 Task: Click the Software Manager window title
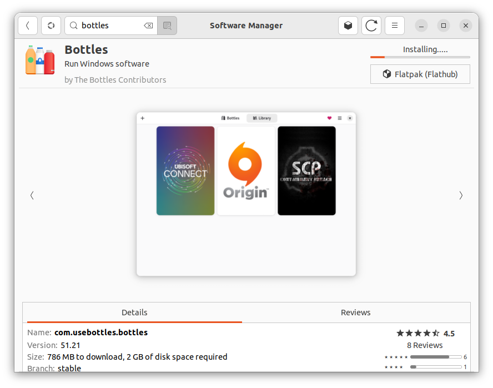coord(246,26)
